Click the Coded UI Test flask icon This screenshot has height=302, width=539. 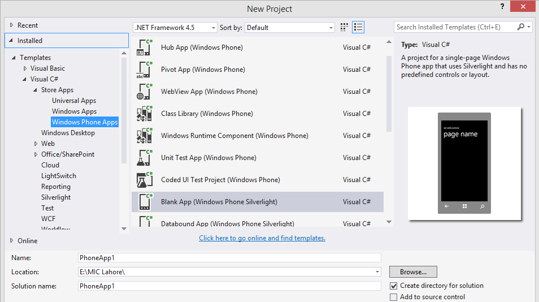(x=145, y=180)
